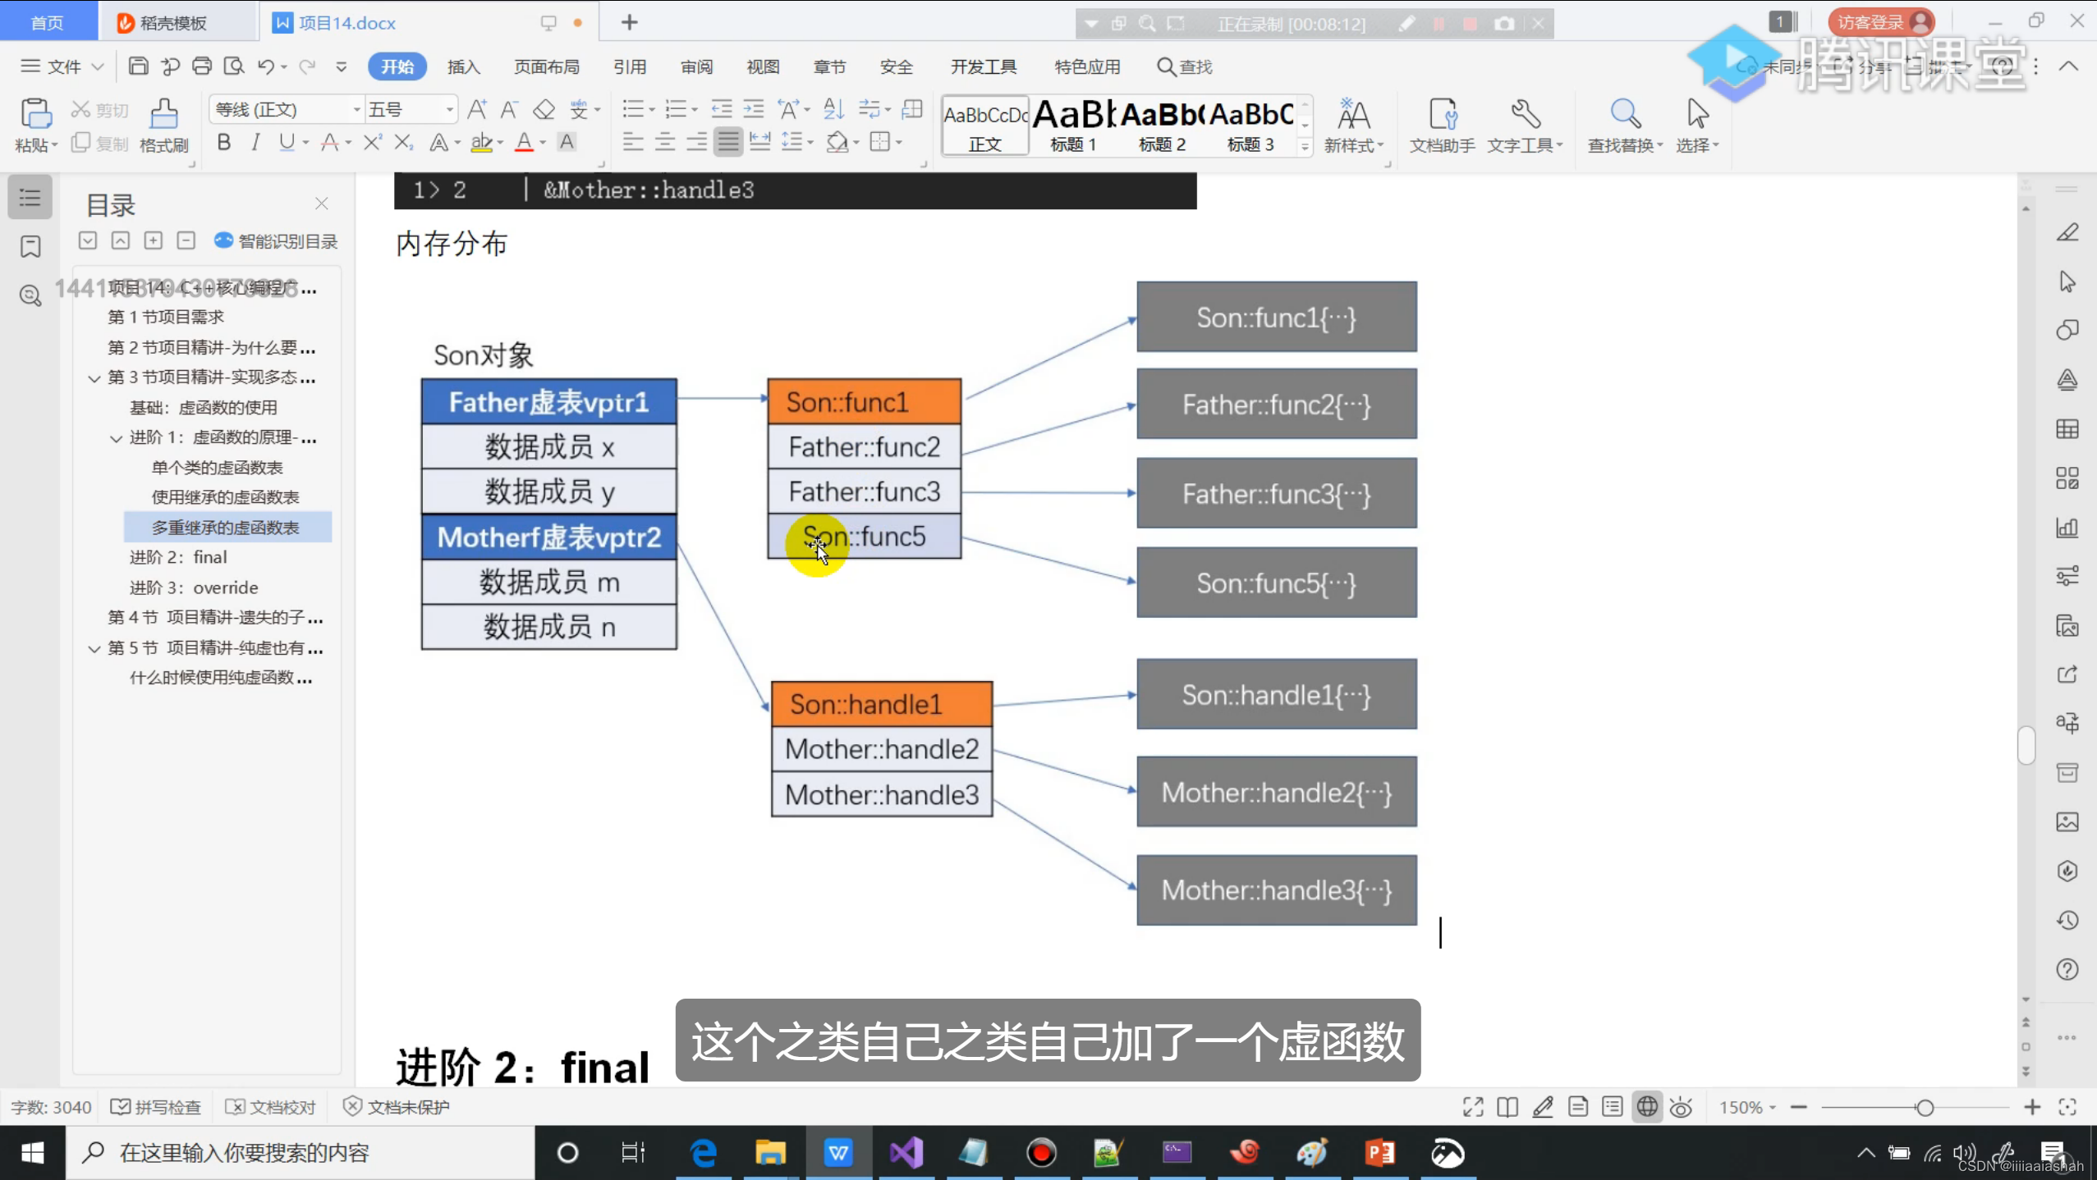Click the Superscript X² icon
The width and height of the screenshot is (2097, 1180).
(x=372, y=143)
